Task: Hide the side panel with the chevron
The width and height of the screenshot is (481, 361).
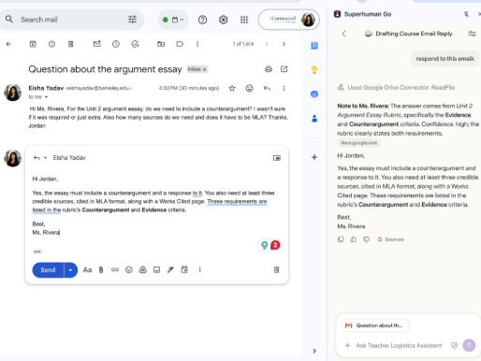Action: point(314,351)
